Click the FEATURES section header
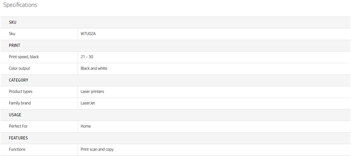 click(x=18, y=138)
